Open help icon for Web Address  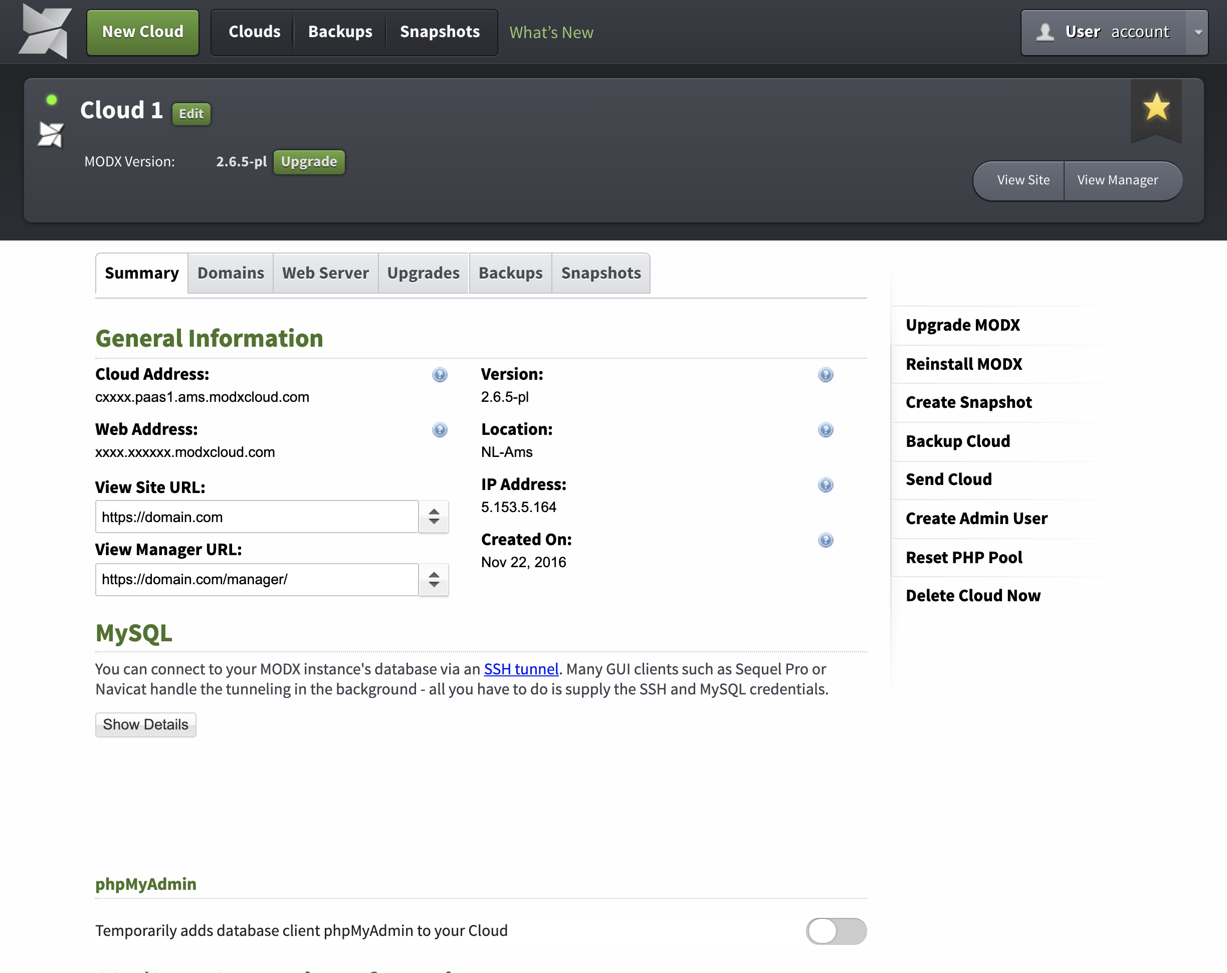(440, 430)
